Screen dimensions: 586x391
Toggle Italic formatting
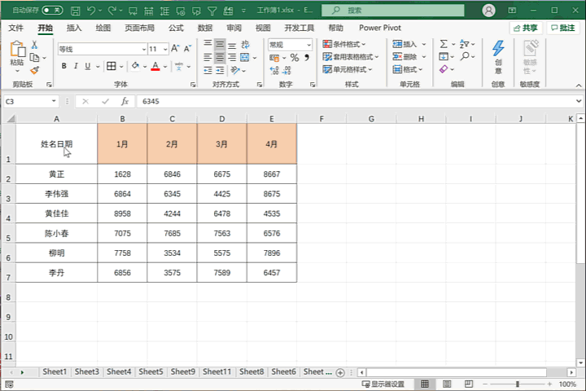point(76,66)
